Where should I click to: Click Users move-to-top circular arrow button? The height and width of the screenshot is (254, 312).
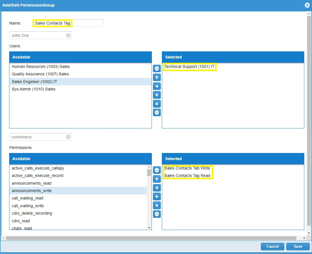[x=157, y=68]
